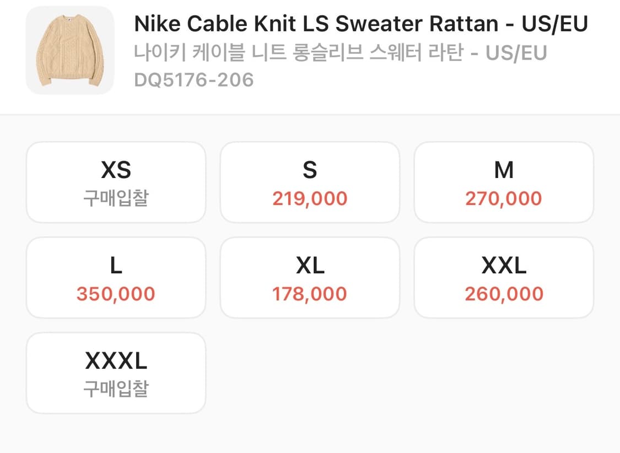Image resolution: width=620 pixels, height=453 pixels.
Task: Tap the 350,000 price
Action: (x=116, y=294)
